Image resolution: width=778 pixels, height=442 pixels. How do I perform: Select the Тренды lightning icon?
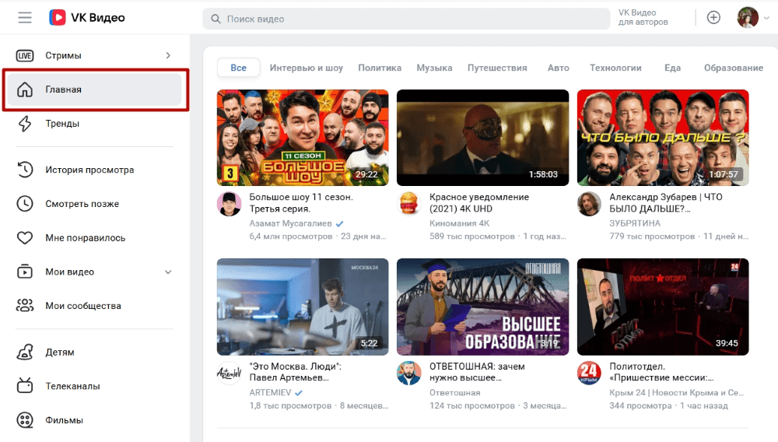(25, 124)
